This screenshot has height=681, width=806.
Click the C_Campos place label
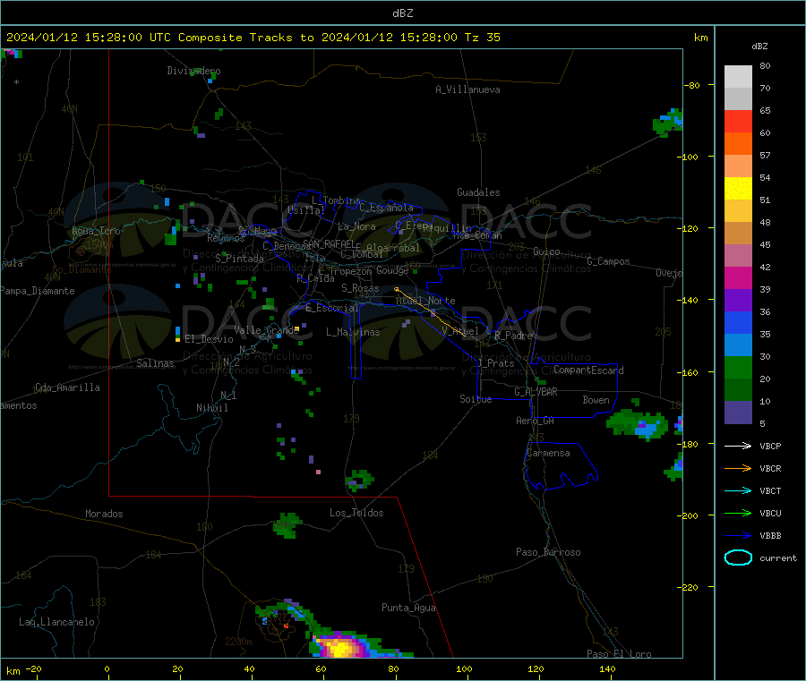point(609,261)
